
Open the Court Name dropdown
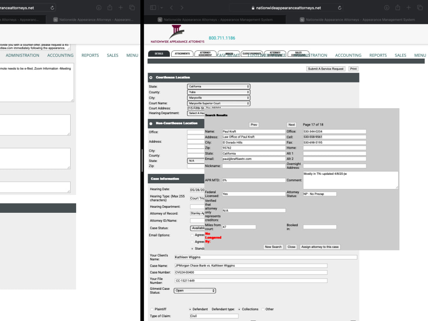(218, 103)
